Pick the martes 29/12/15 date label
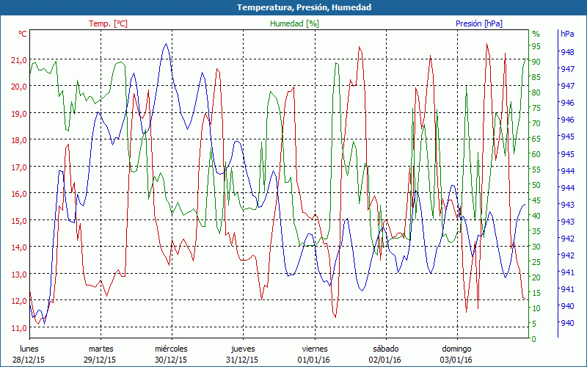This screenshot has height=367, width=587. (x=101, y=354)
